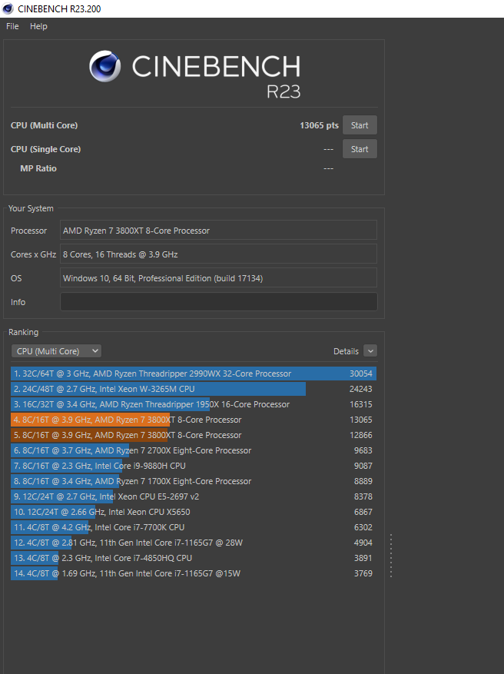Select ranking row Threadripper 1950X 16-Core
The height and width of the screenshot is (674, 504).
(194, 404)
